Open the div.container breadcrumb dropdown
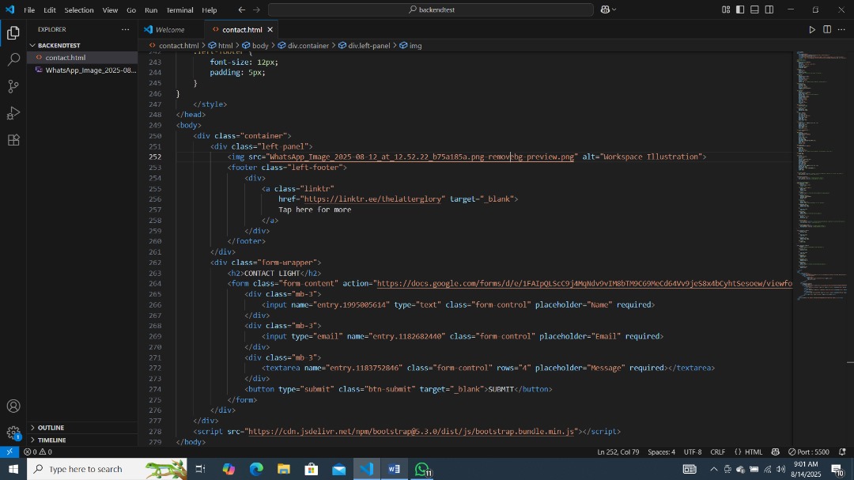 click(x=304, y=46)
